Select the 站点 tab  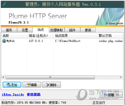(41, 30)
